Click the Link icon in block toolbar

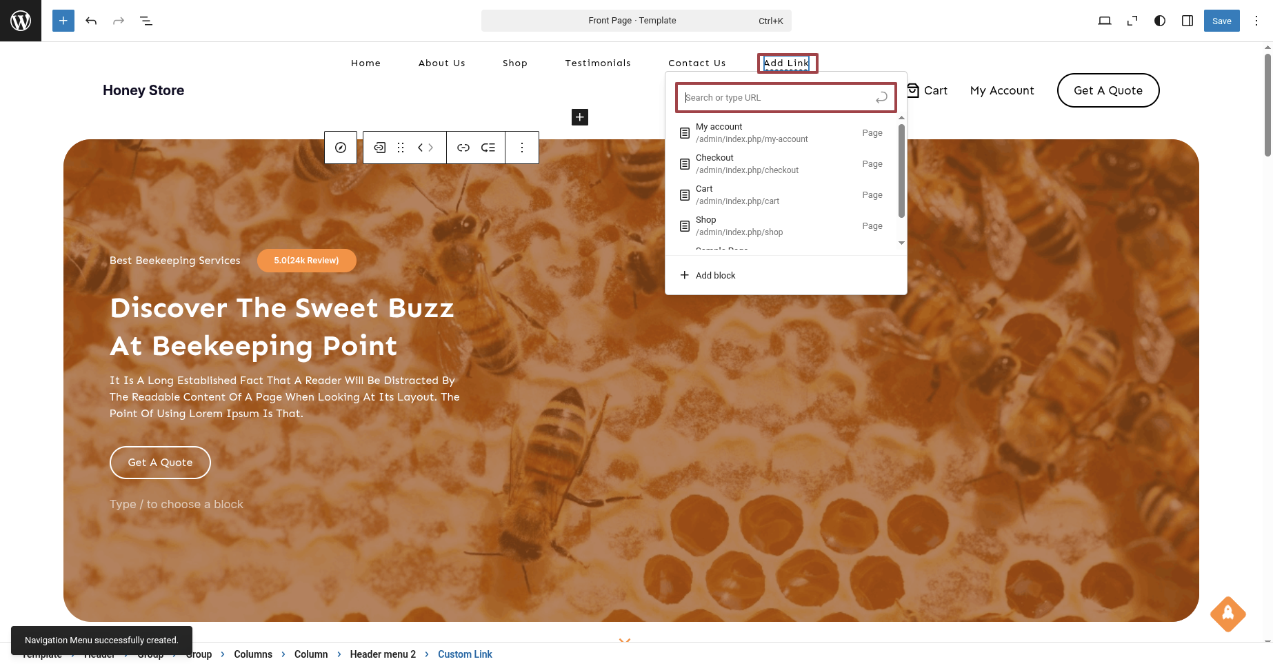pyautogui.click(x=463, y=148)
